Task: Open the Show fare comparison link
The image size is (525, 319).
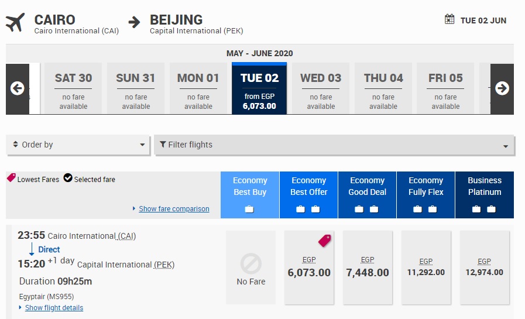Action: click(x=174, y=209)
